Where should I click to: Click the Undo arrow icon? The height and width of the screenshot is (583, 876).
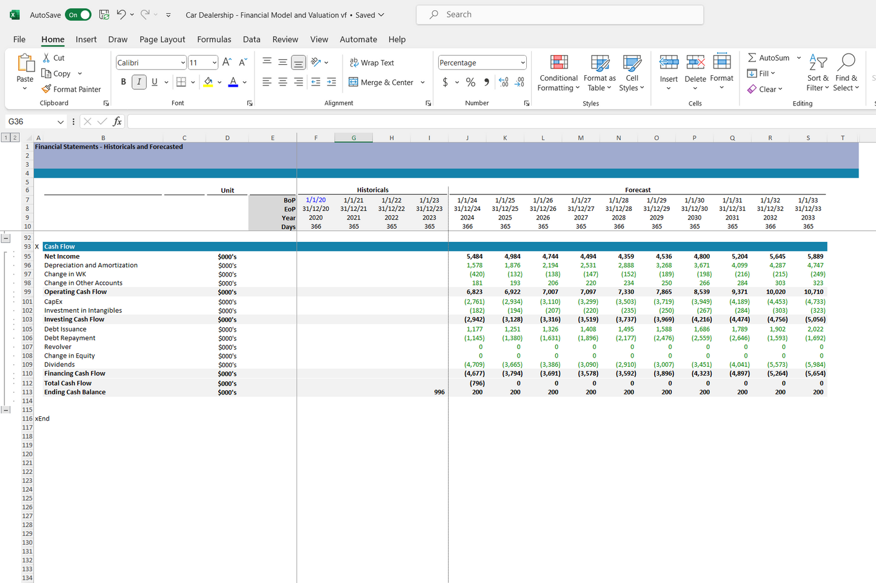click(x=121, y=15)
